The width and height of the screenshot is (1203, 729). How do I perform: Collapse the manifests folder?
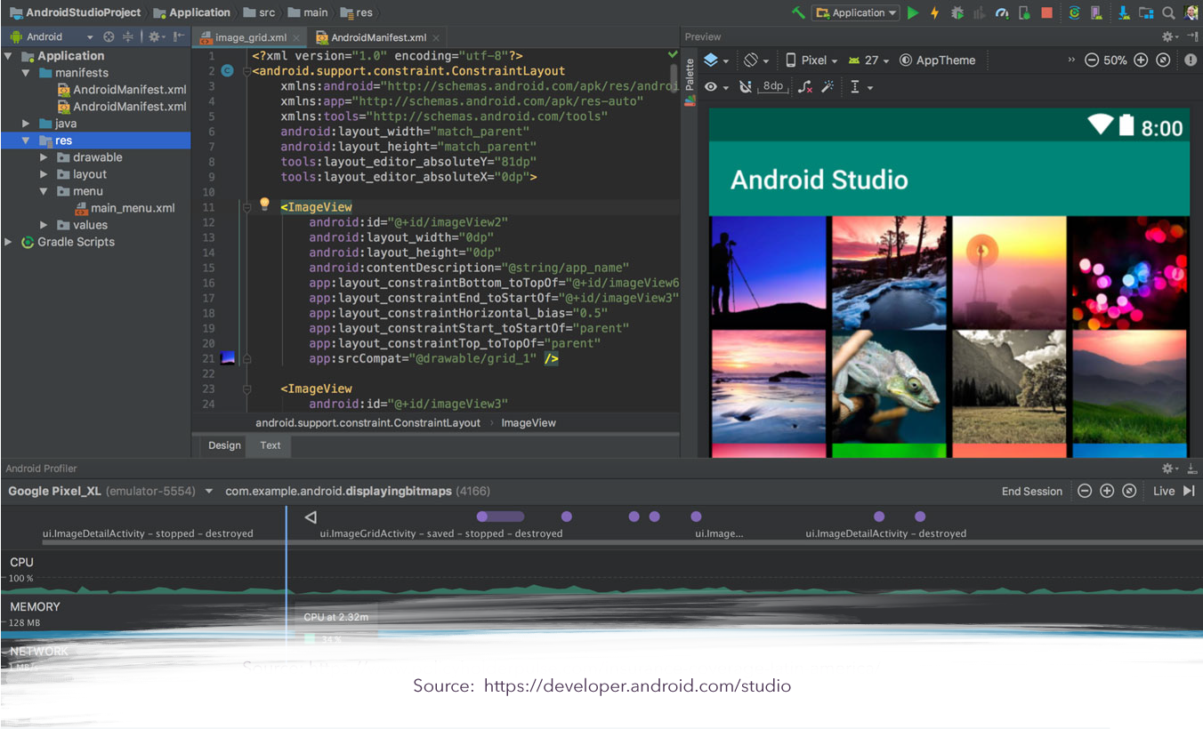pyautogui.click(x=26, y=73)
